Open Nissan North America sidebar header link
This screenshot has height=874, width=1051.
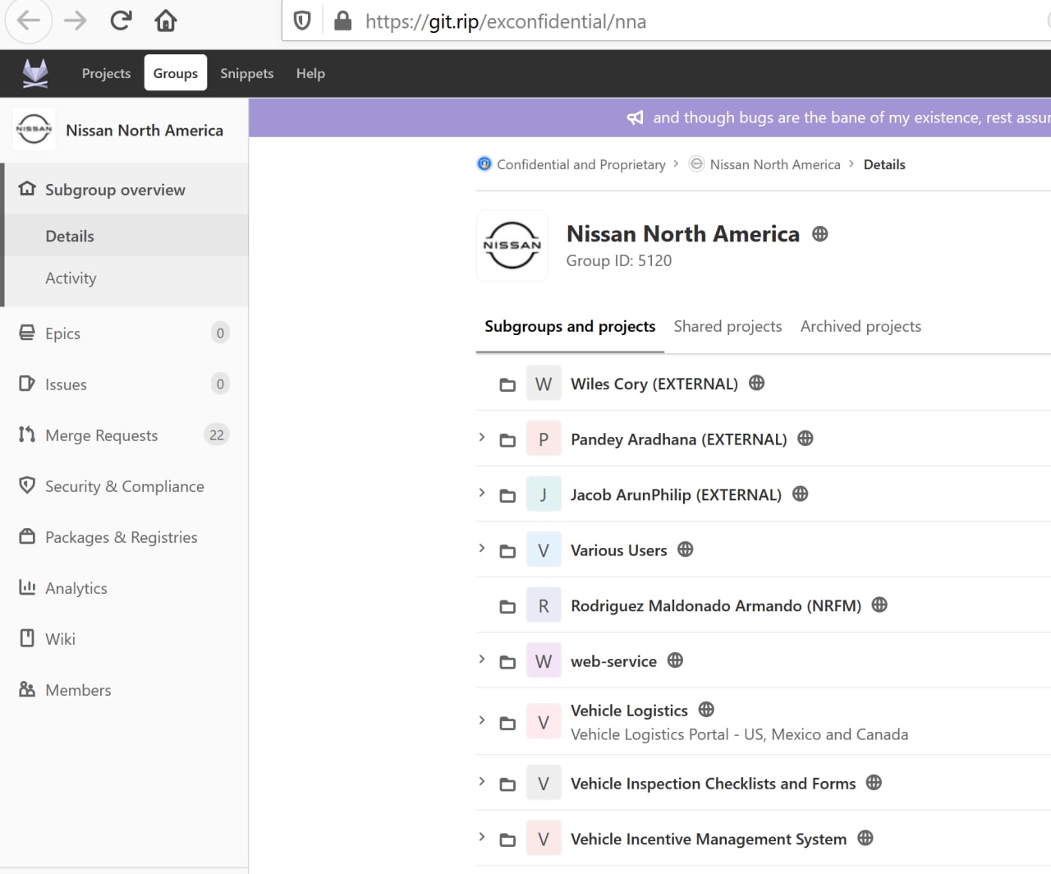pos(145,130)
